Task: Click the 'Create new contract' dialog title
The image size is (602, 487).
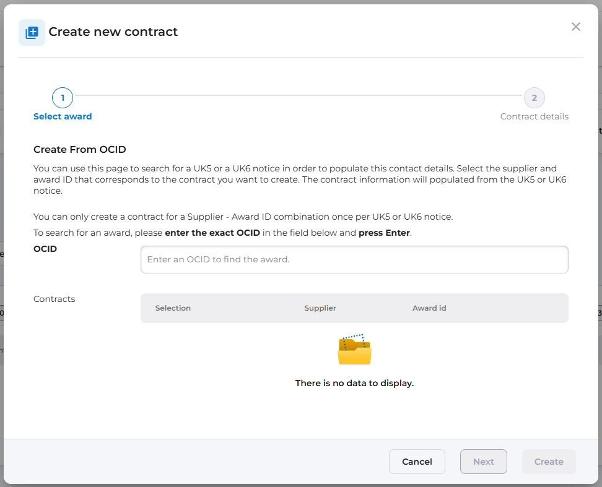Action: (x=113, y=32)
